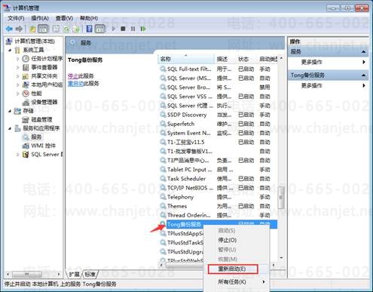Sort services by the 启动类型 column header
Screen dimensions: 373x292
tap(268, 59)
